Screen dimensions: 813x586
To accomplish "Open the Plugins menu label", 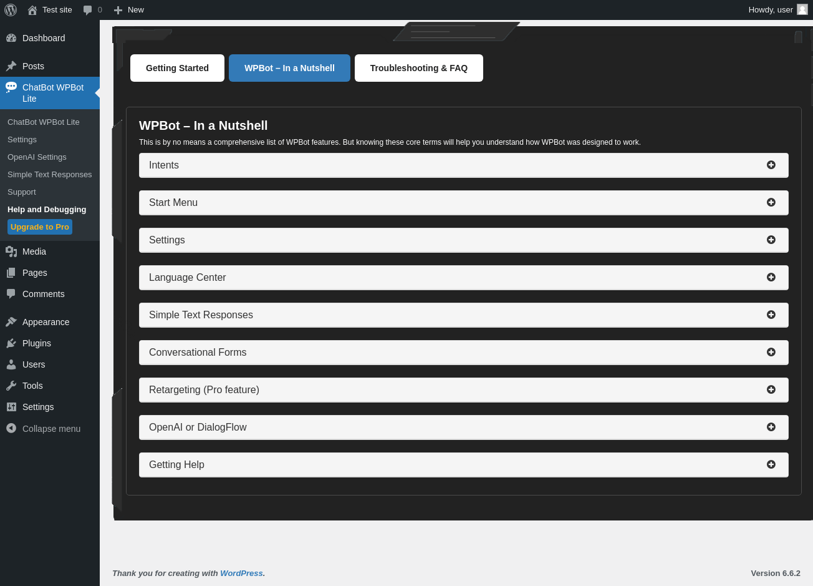I will tap(37, 343).
